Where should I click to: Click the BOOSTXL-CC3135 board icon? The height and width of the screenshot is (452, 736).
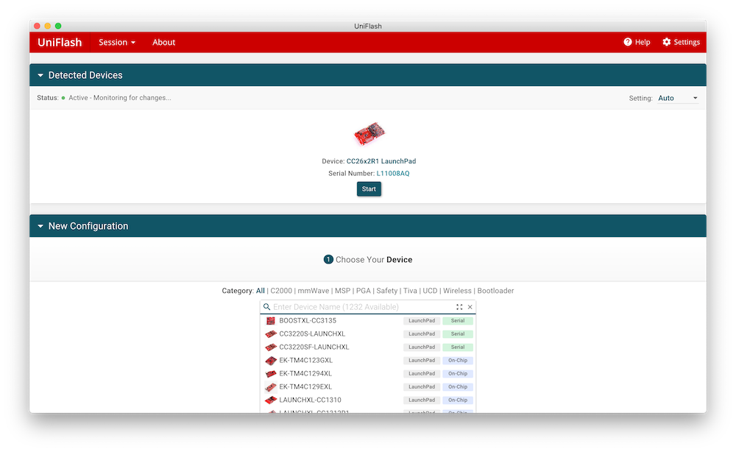point(270,320)
